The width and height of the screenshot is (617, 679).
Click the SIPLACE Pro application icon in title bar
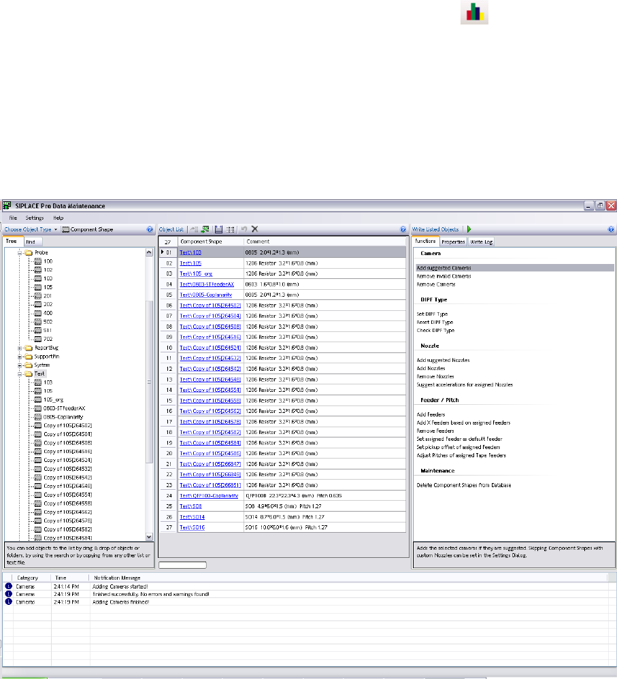[x=7, y=205]
